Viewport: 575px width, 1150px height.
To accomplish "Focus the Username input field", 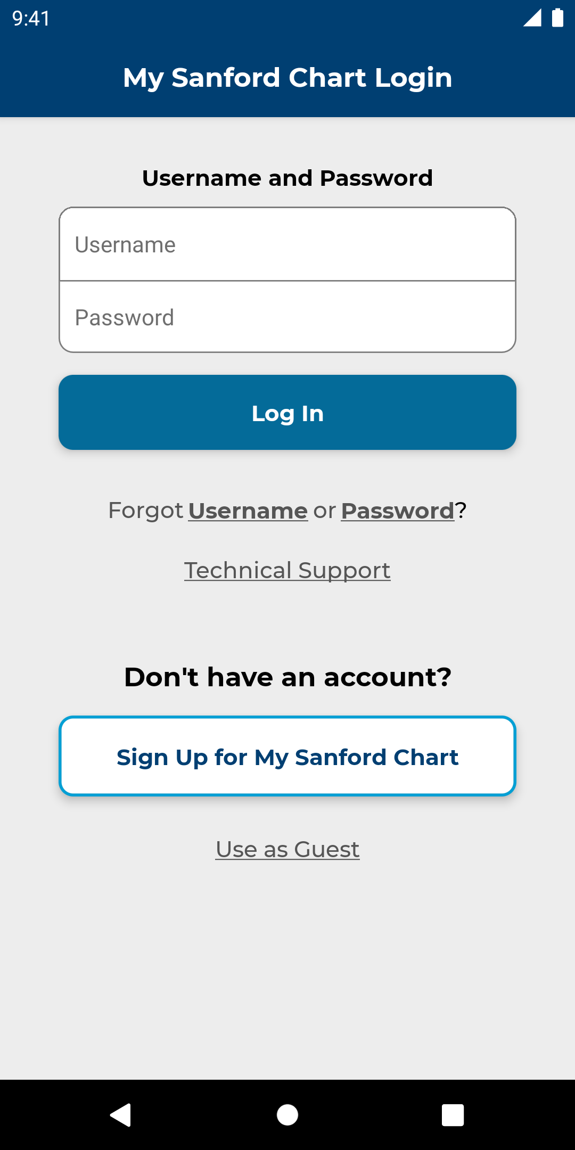I will click(x=287, y=244).
